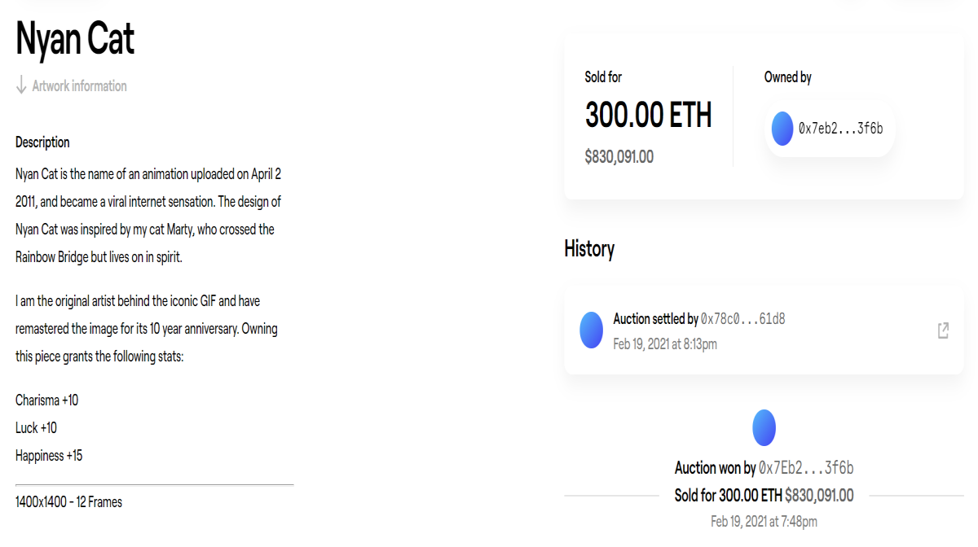Click the Owned by label
Screen dimensions: 978x547
tap(788, 77)
